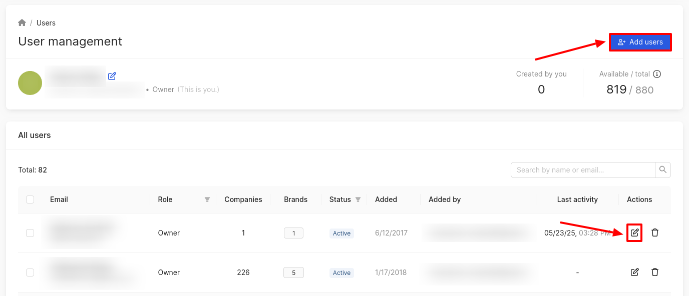Click the info icon beside Available / total
The height and width of the screenshot is (296, 689).
657,74
